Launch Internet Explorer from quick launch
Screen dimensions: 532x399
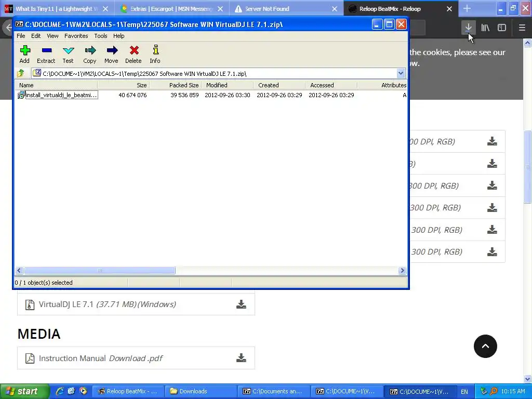pyautogui.click(x=60, y=391)
